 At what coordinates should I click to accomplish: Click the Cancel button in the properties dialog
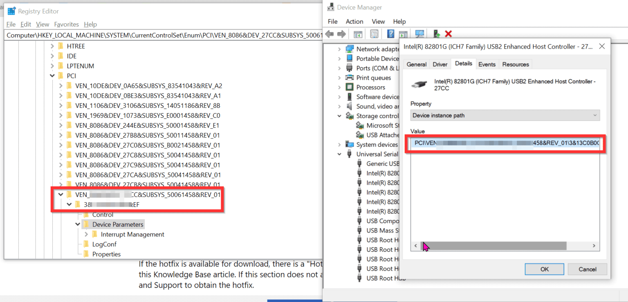[x=587, y=269]
